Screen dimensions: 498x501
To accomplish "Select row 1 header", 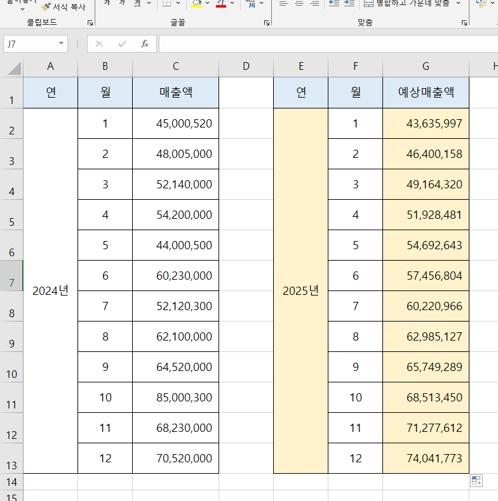I will point(11,93).
